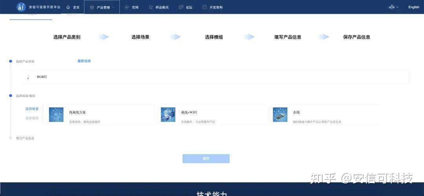Click the cube icon beside 产品管理

92,7
